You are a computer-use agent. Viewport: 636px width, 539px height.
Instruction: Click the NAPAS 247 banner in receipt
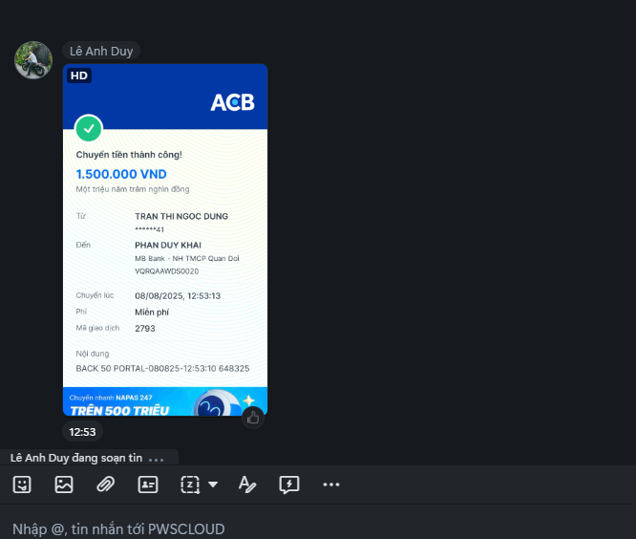pyautogui.click(x=165, y=401)
